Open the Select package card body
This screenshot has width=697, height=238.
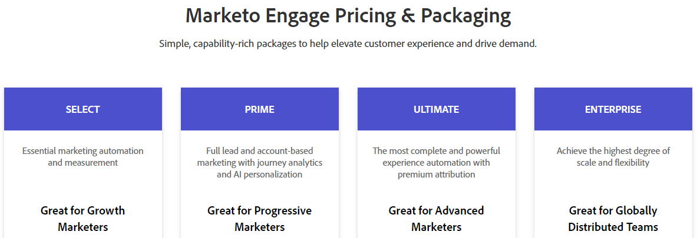[82, 185]
